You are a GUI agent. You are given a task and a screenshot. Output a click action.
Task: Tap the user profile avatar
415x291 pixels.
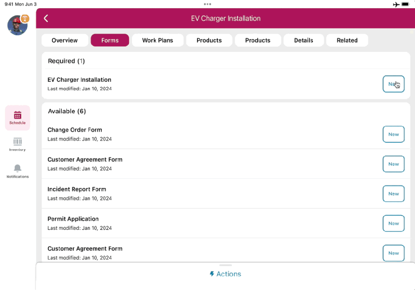(17, 26)
